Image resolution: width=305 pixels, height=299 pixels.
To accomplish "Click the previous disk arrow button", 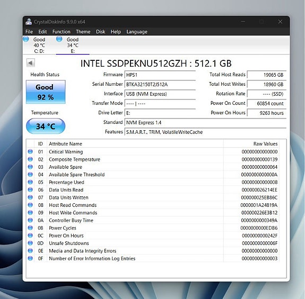I will [31, 63].
